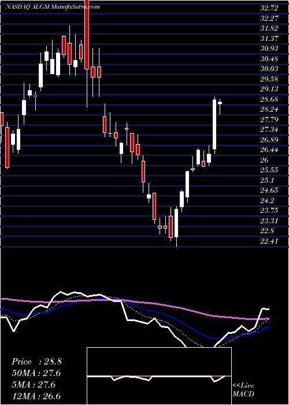
Task: Click the 31.37 price axis label
Action: tap(269, 39)
